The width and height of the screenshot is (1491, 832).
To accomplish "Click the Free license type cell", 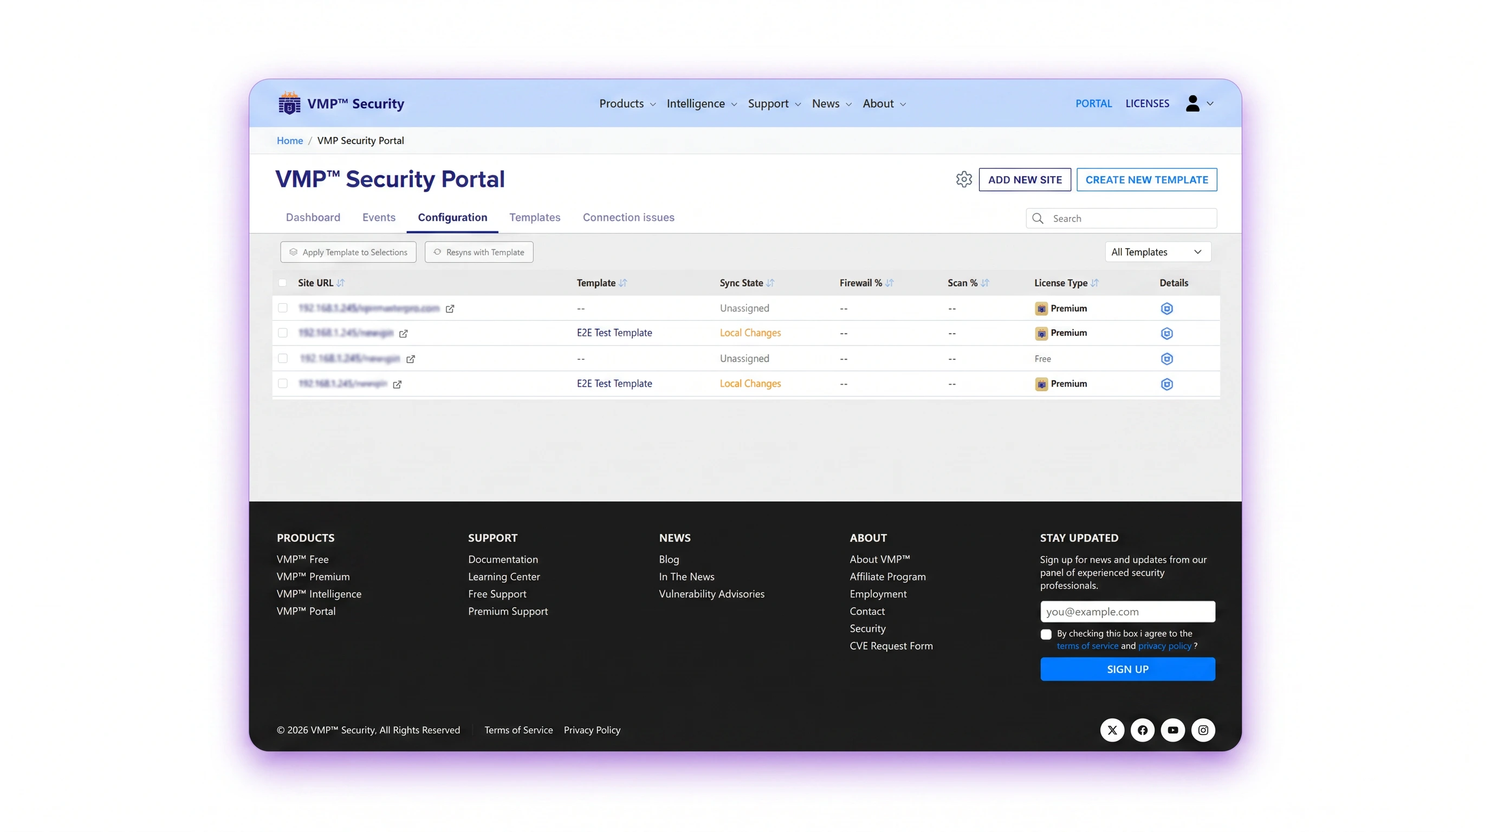I will click(1042, 359).
